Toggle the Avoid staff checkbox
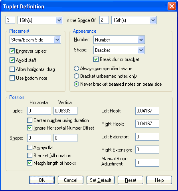The width and height of the screenshot is (178, 191). click(12, 60)
